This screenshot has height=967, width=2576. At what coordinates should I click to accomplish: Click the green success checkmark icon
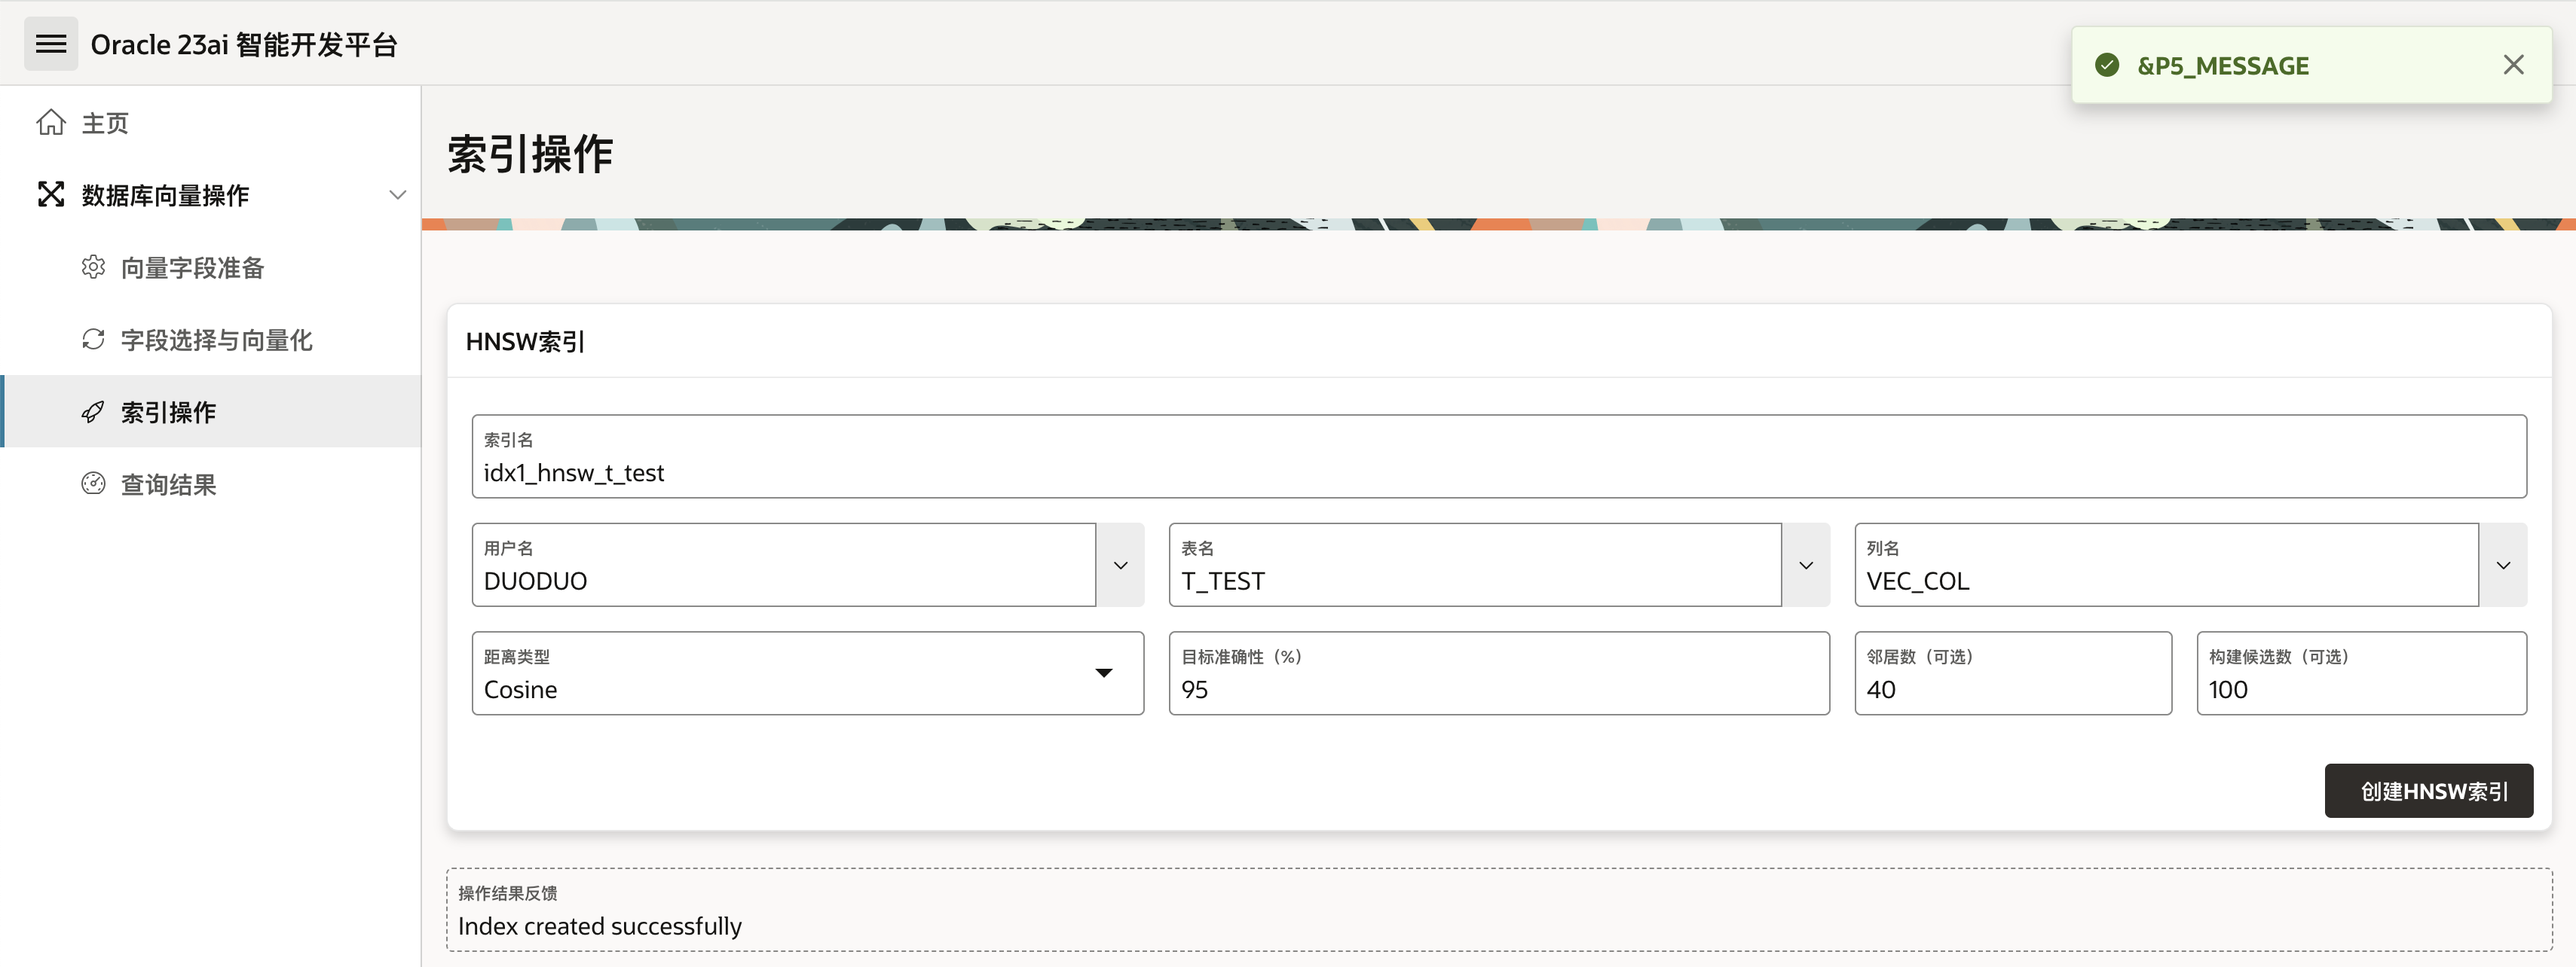pyautogui.click(x=2107, y=66)
